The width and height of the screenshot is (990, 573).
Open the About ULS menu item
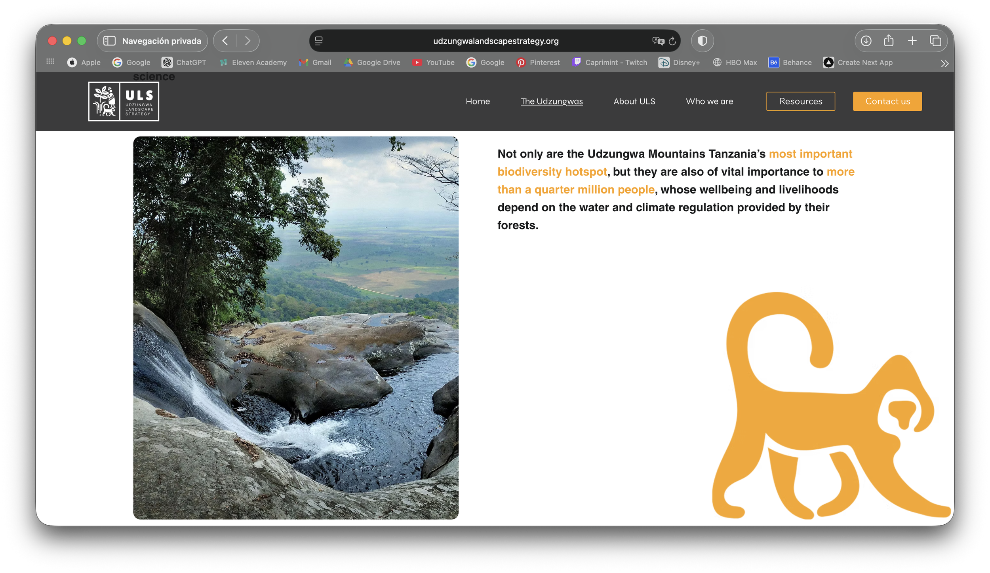[634, 101]
